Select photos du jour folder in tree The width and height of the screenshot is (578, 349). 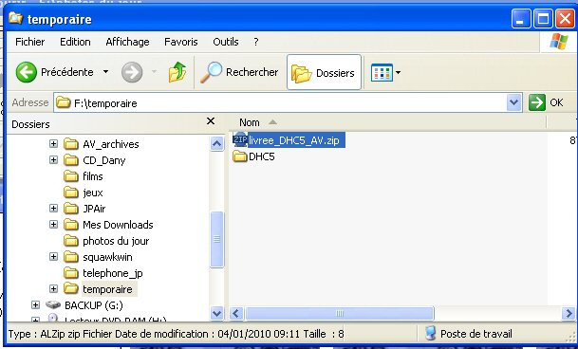click(x=116, y=241)
